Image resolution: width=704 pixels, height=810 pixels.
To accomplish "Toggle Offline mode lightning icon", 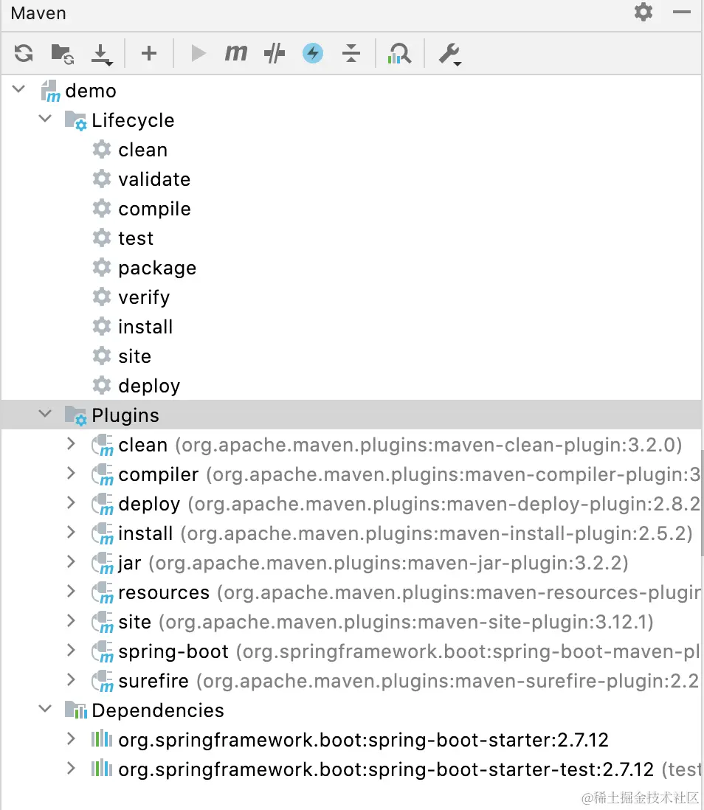I will pos(313,53).
